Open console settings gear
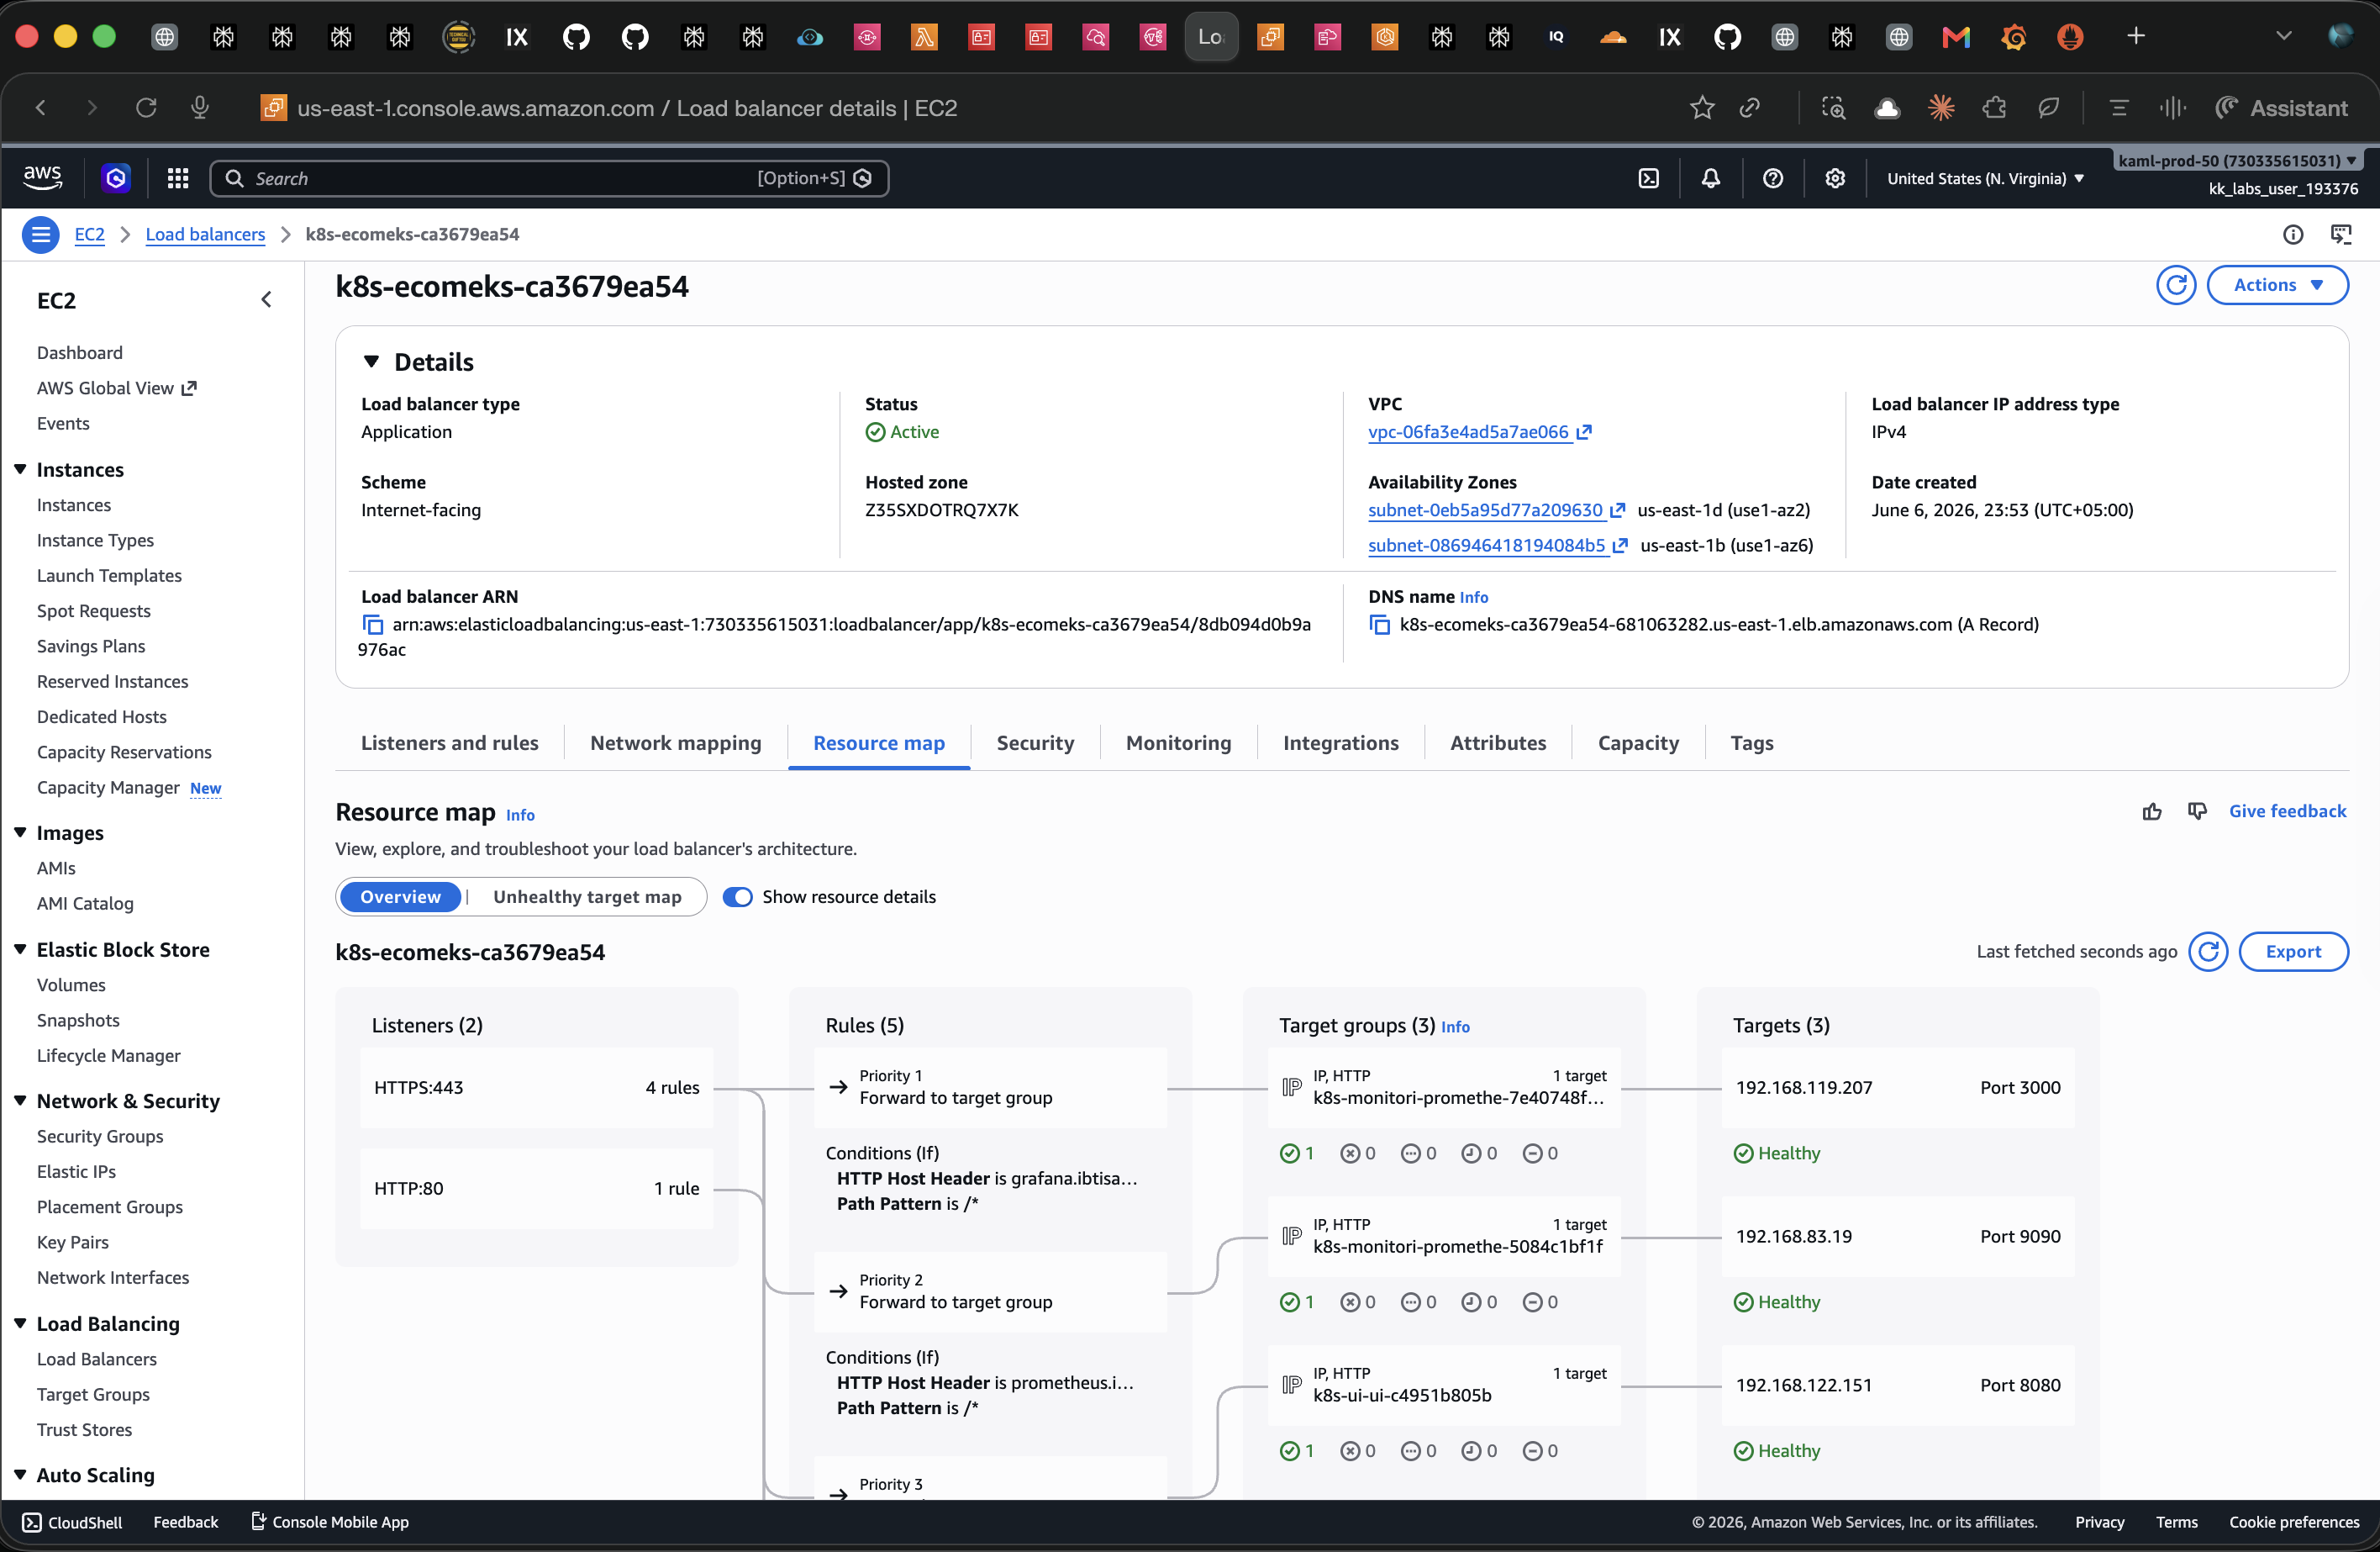The image size is (2380, 1552). [x=1834, y=178]
